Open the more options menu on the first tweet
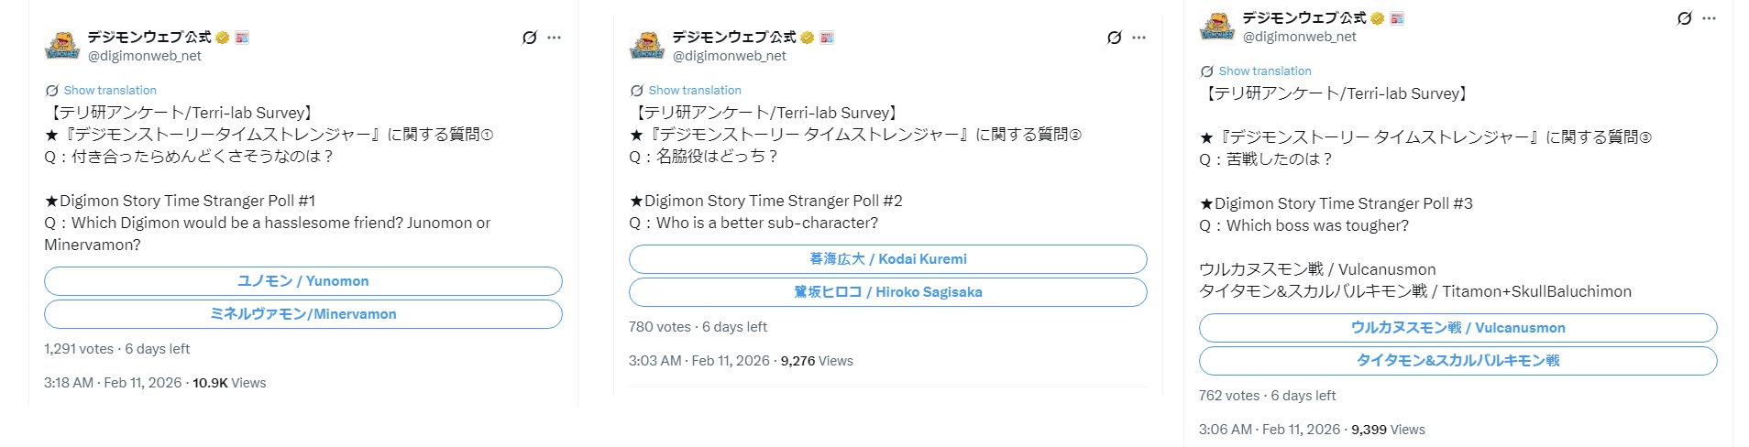The width and height of the screenshot is (1749, 447). pos(554,38)
